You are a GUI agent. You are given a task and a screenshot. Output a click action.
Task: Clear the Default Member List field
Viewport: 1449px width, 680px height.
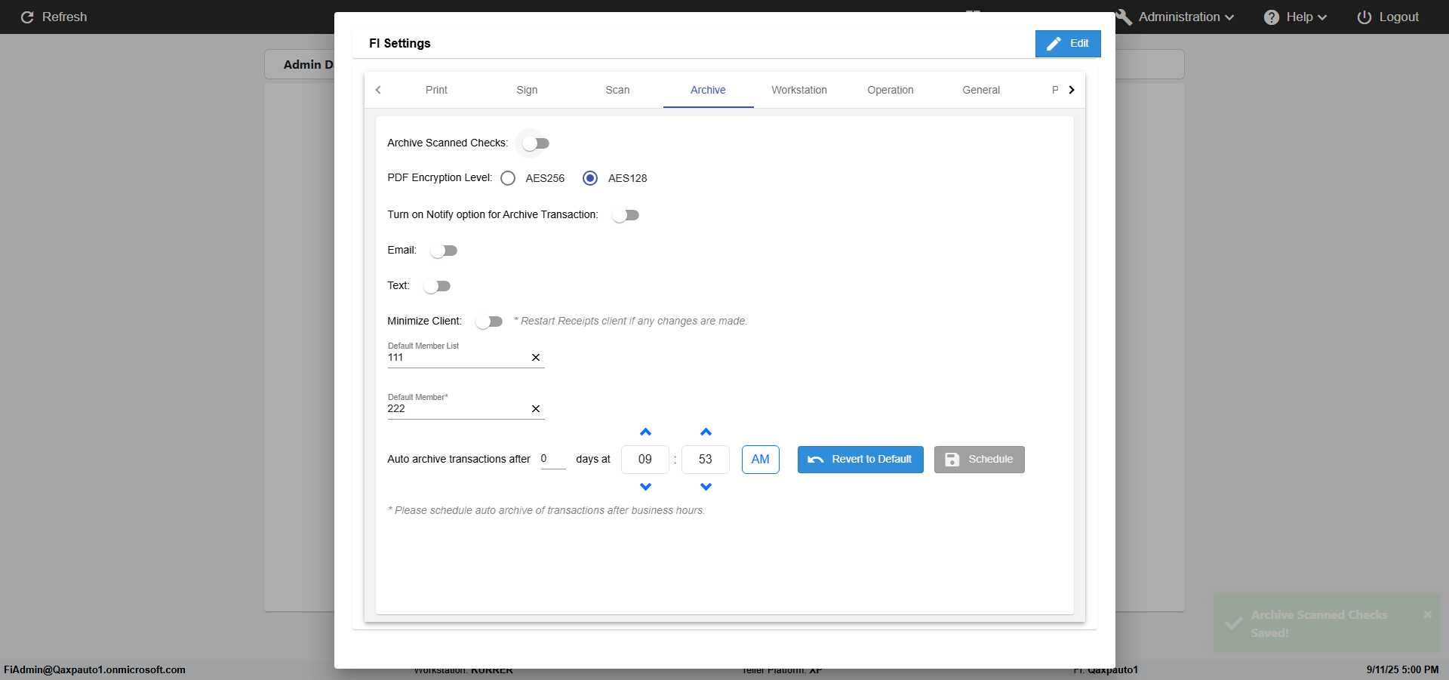(536, 358)
